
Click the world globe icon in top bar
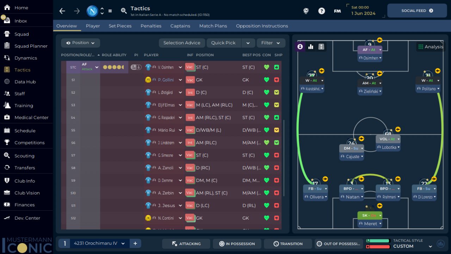306,11
